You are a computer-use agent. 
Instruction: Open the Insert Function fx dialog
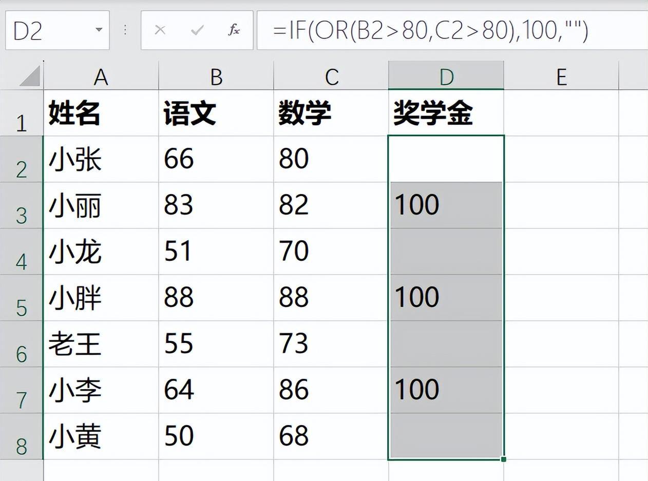pyautogui.click(x=234, y=30)
